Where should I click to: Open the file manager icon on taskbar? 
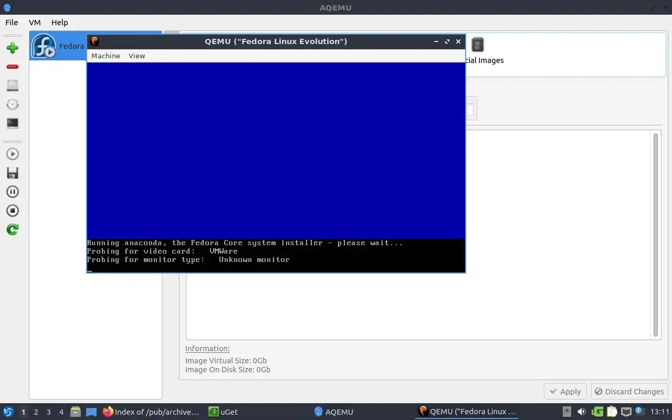click(x=76, y=412)
